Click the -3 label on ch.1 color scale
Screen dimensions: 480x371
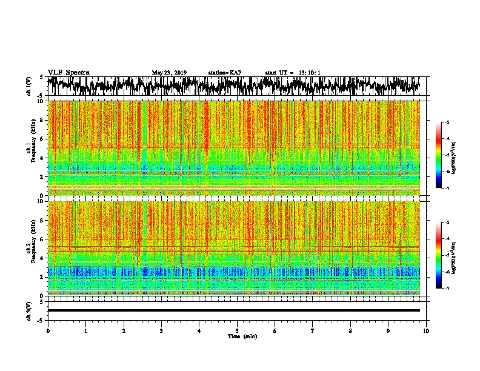447,122
